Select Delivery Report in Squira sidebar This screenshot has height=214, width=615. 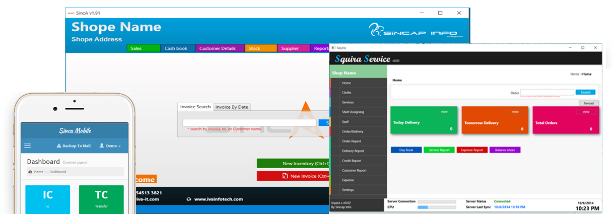[x=358, y=151]
